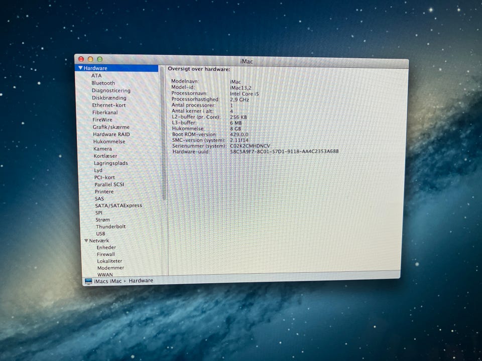Click 'iMacs iMac' in the path bar

107,281
